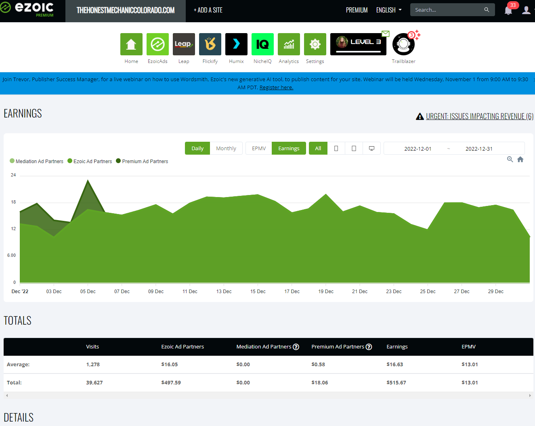Click the urgent warning triangle icon

coord(420,117)
